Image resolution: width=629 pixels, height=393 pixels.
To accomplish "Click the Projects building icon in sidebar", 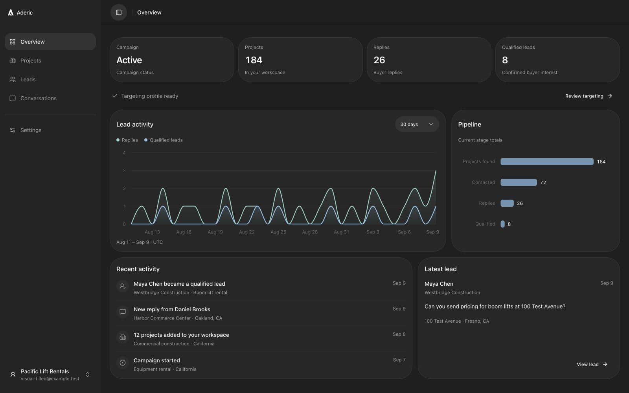I will [13, 61].
